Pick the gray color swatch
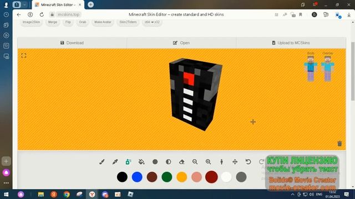 coord(241,177)
